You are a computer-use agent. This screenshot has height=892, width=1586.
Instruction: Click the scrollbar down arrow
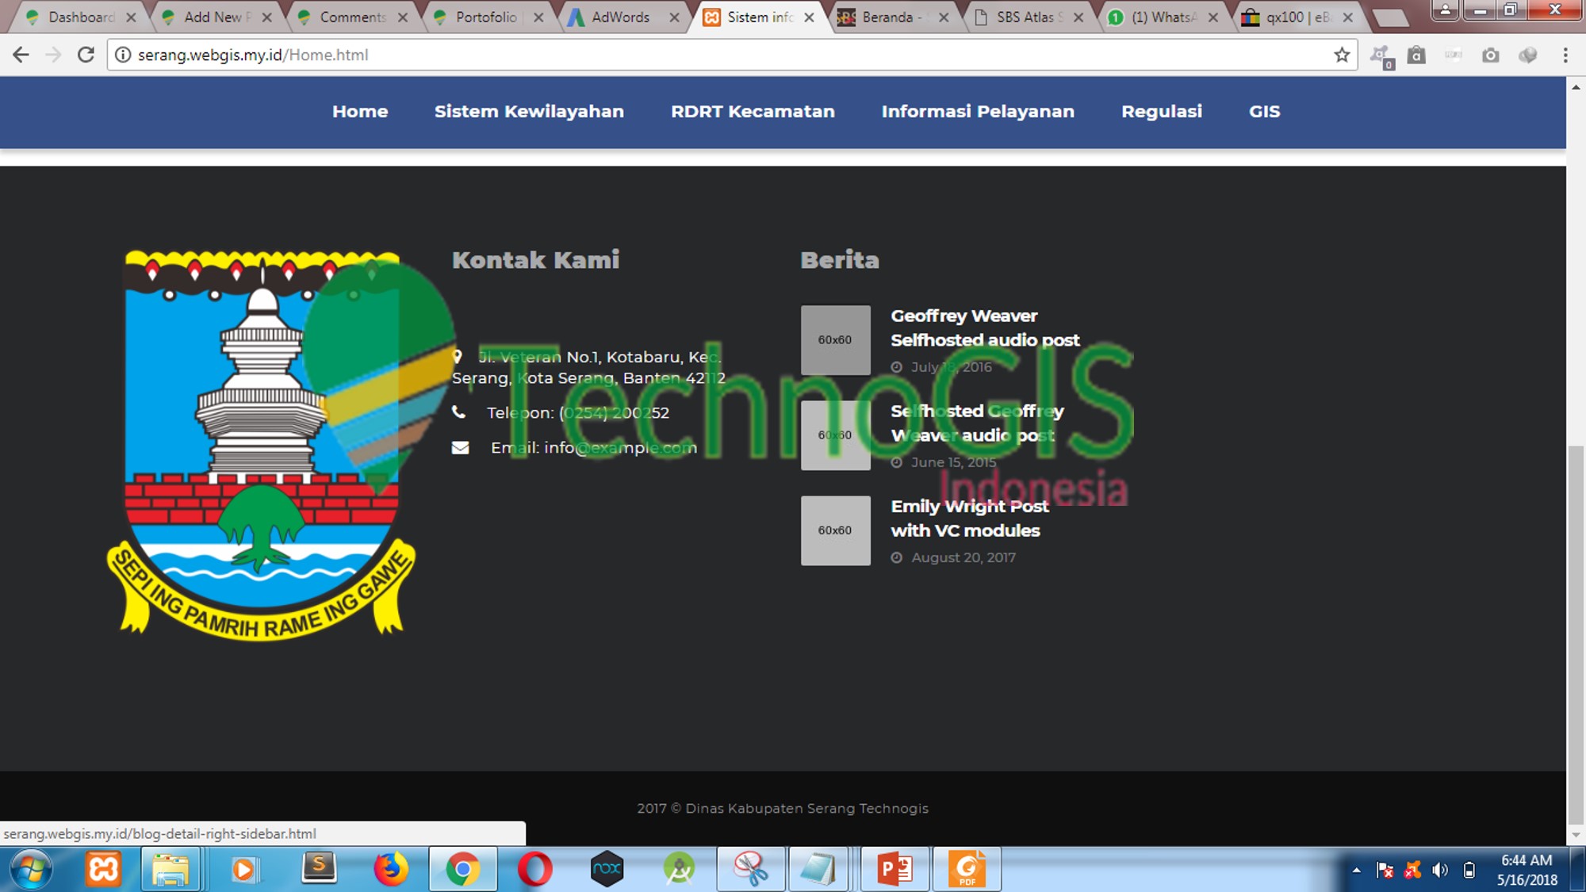point(1576,835)
